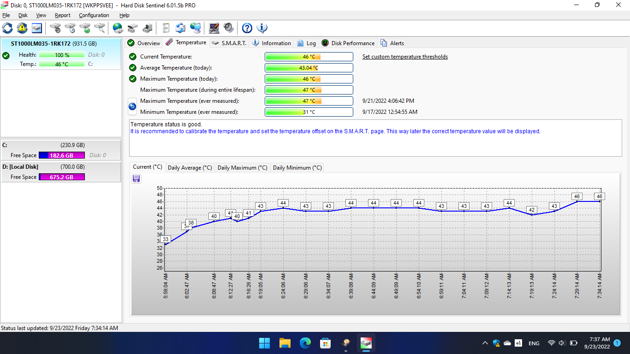Open the Report menu
This screenshot has width=630, height=354.
(63, 15)
